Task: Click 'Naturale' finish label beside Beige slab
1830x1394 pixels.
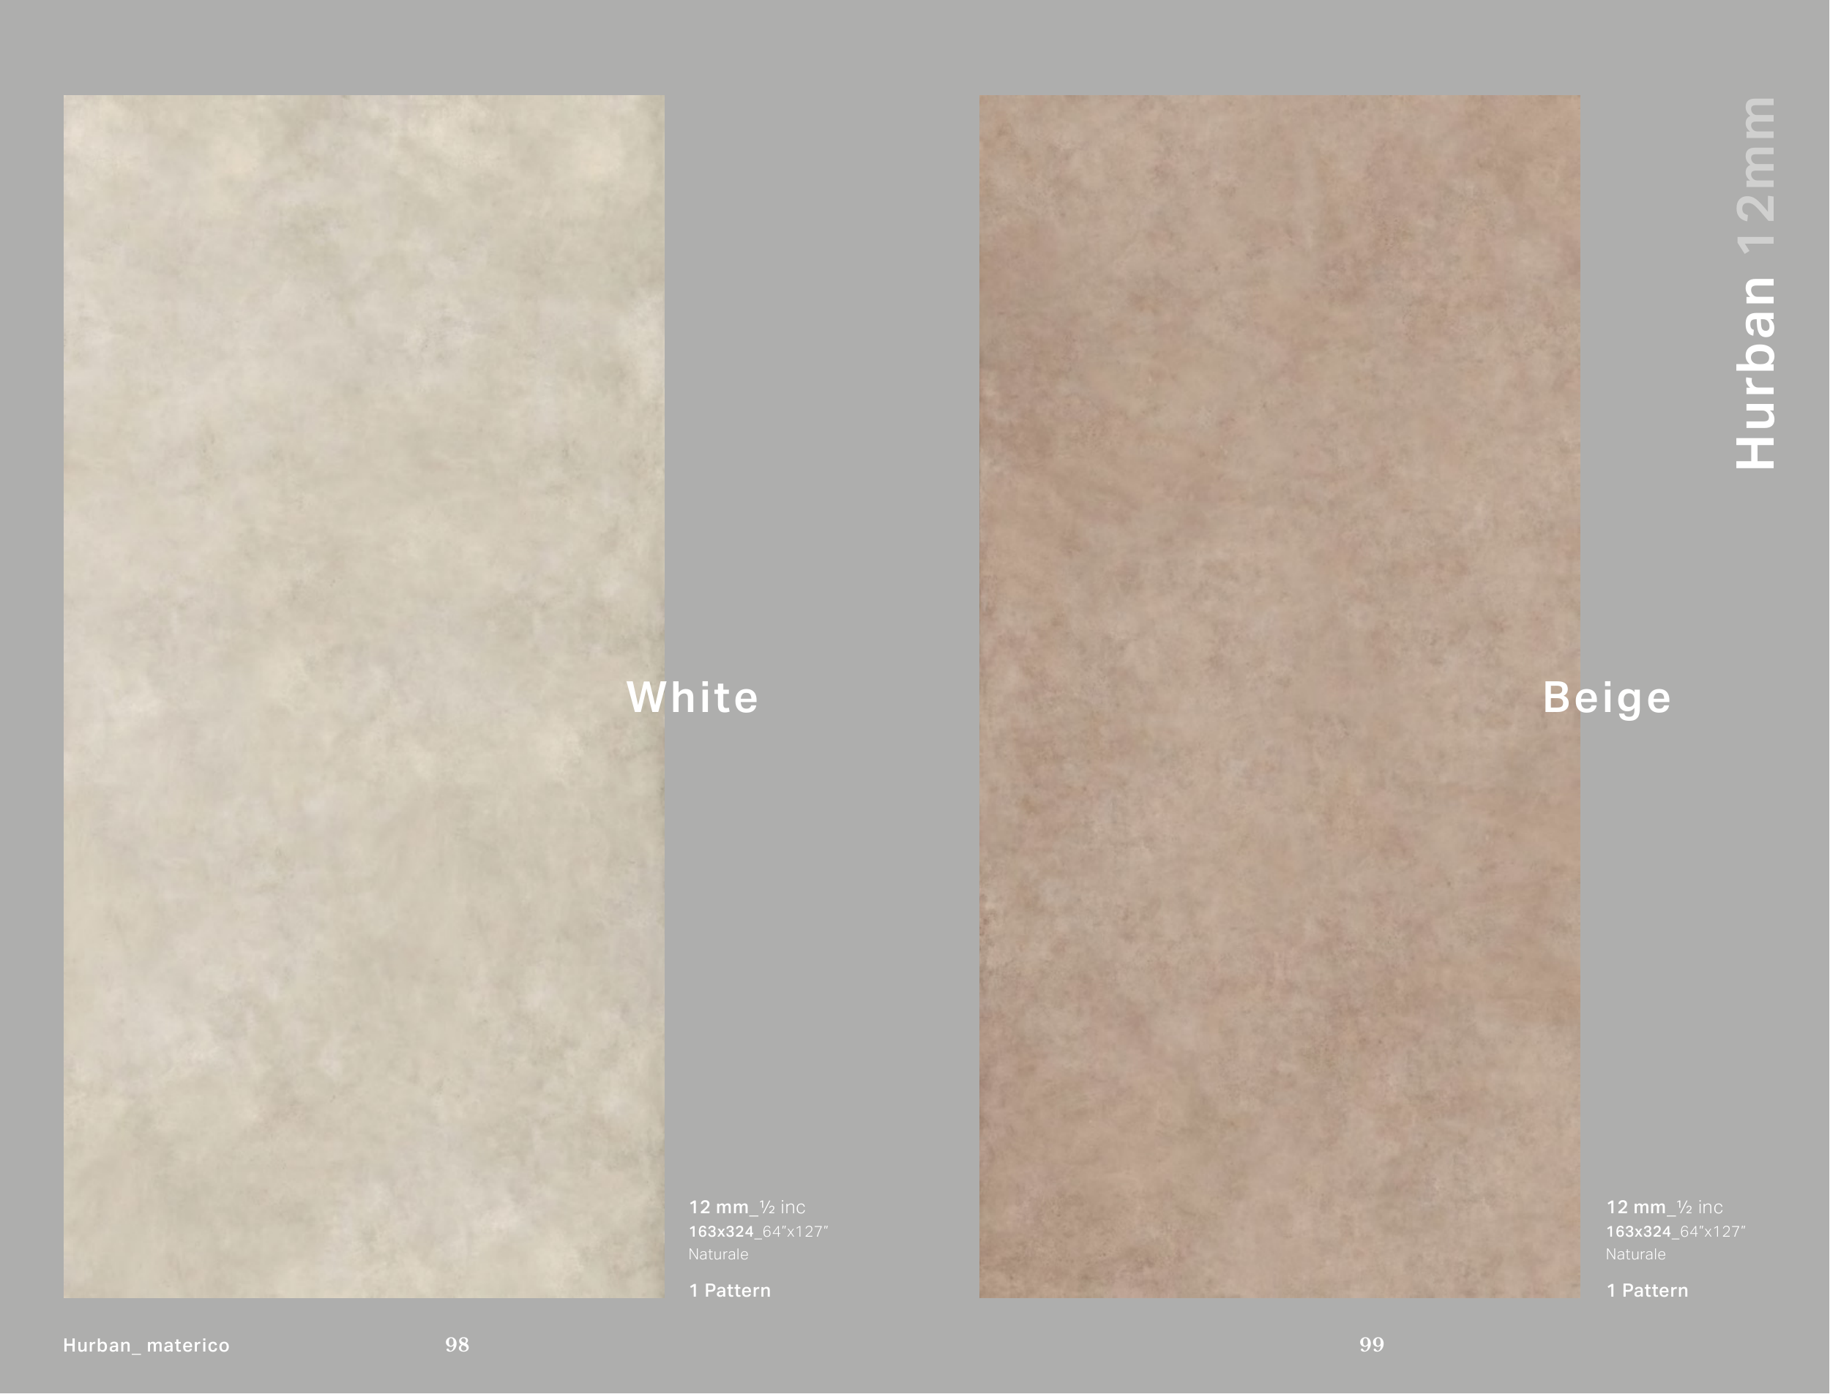Action: point(1635,1254)
